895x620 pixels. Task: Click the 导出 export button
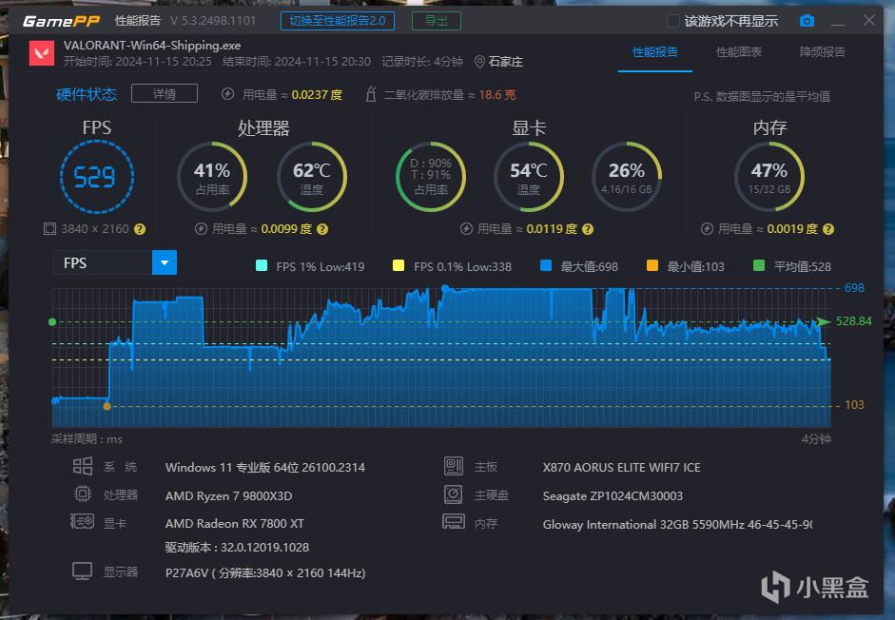point(437,21)
